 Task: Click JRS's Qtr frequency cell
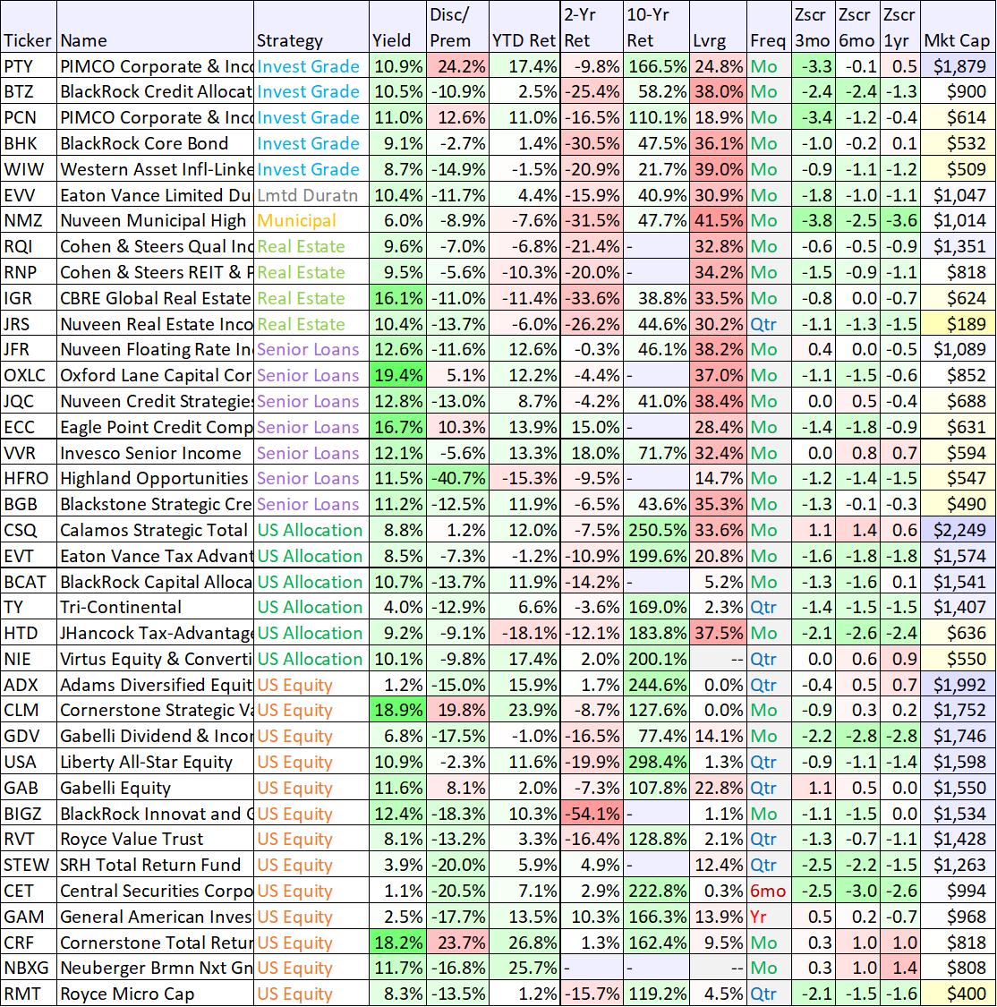768,324
